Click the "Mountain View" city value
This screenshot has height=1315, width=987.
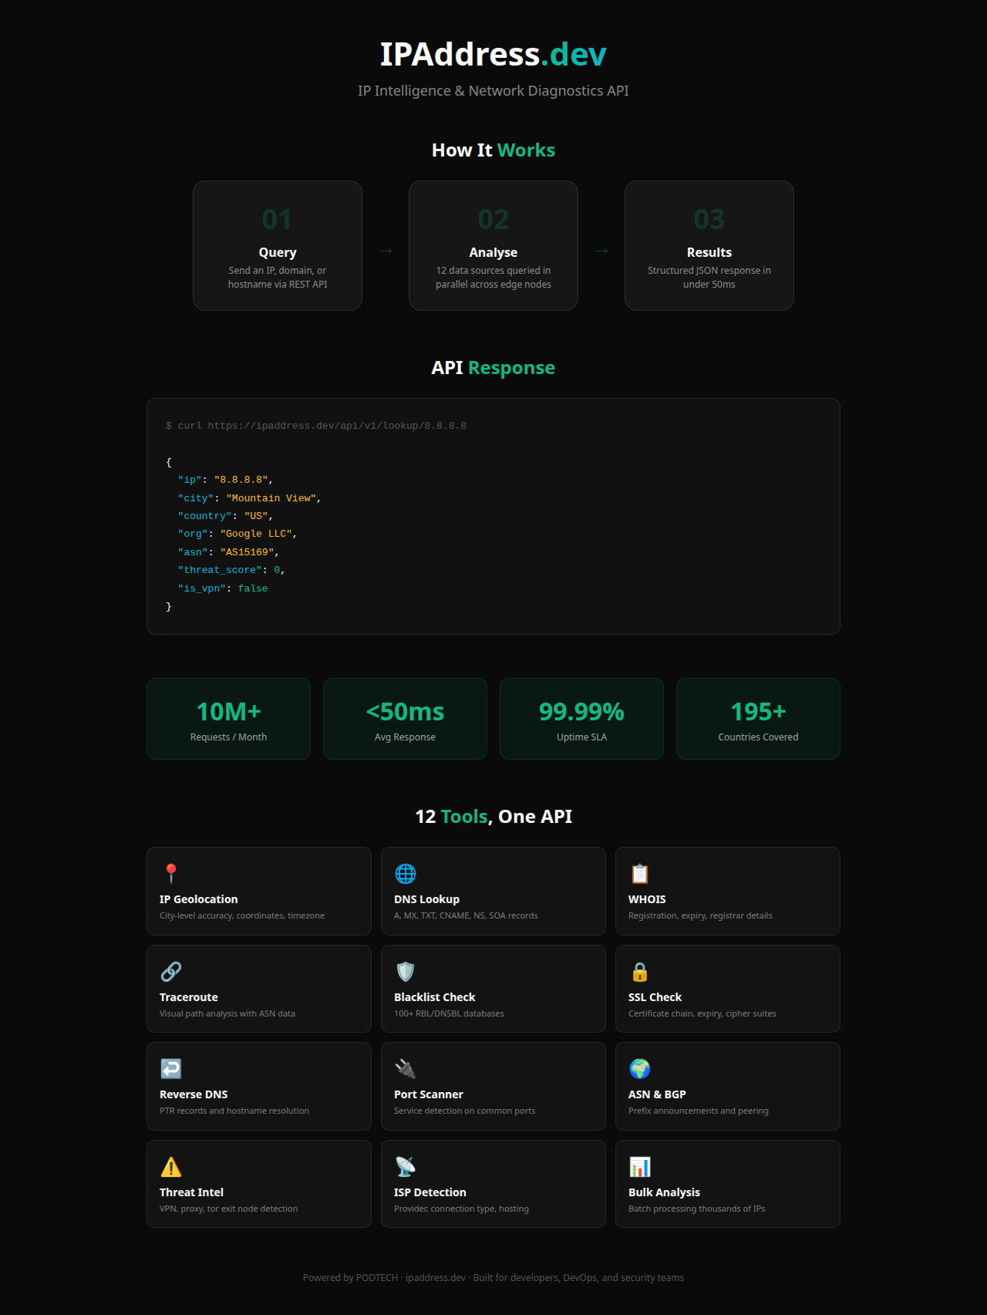tap(271, 498)
